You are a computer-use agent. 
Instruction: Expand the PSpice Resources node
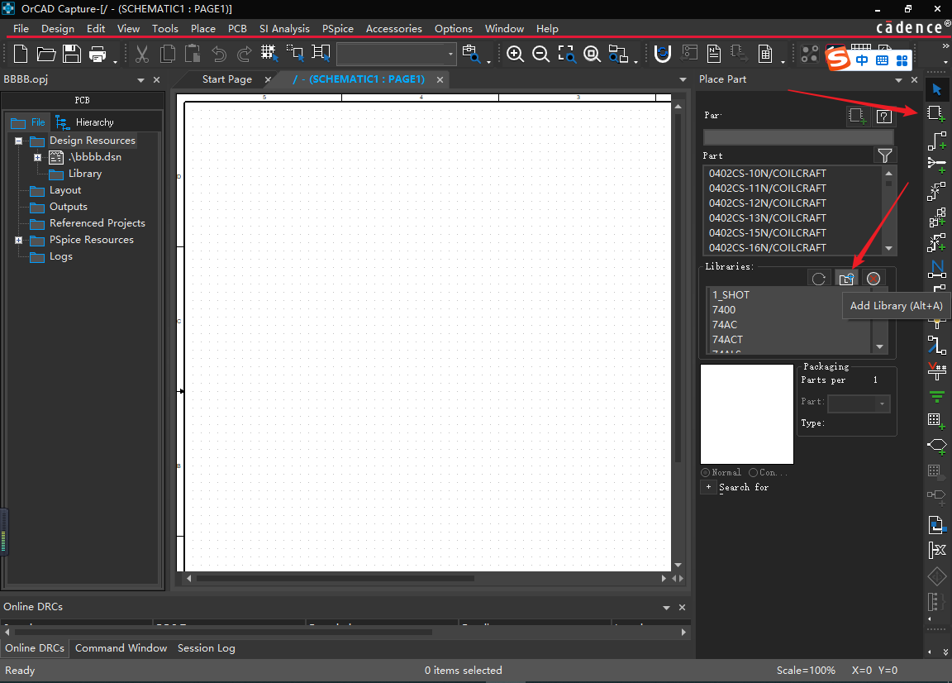click(19, 240)
